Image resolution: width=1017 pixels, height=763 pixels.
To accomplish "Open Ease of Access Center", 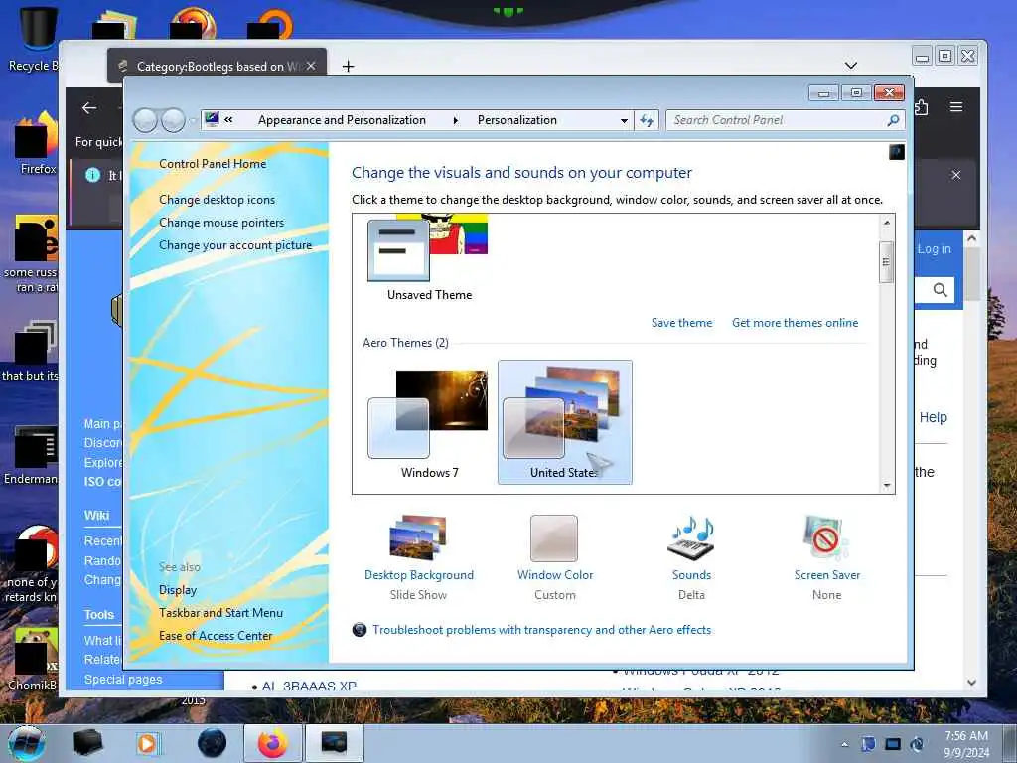I will [x=216, y=636].
